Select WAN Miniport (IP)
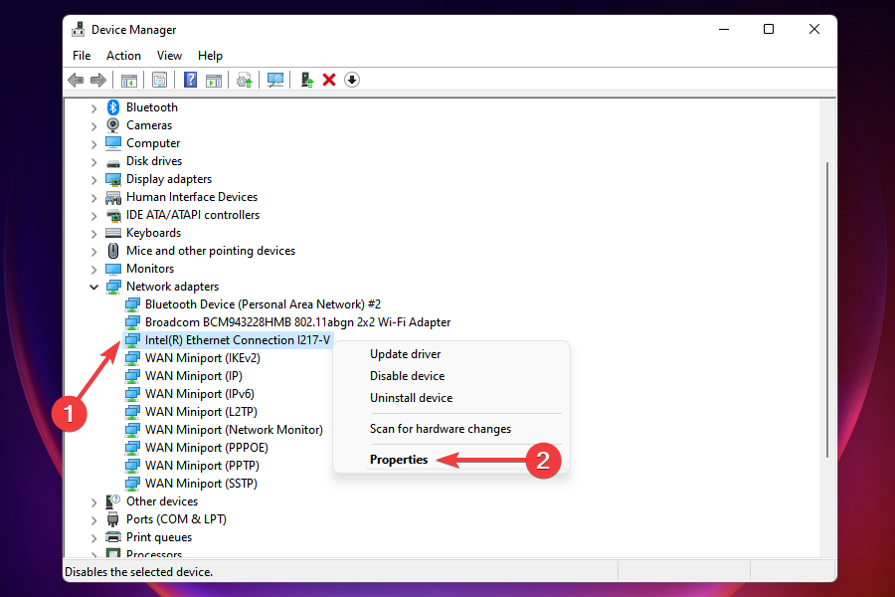The width and height of the screenshot is (895, 597). pyautogui.click(x=194, y=376)
